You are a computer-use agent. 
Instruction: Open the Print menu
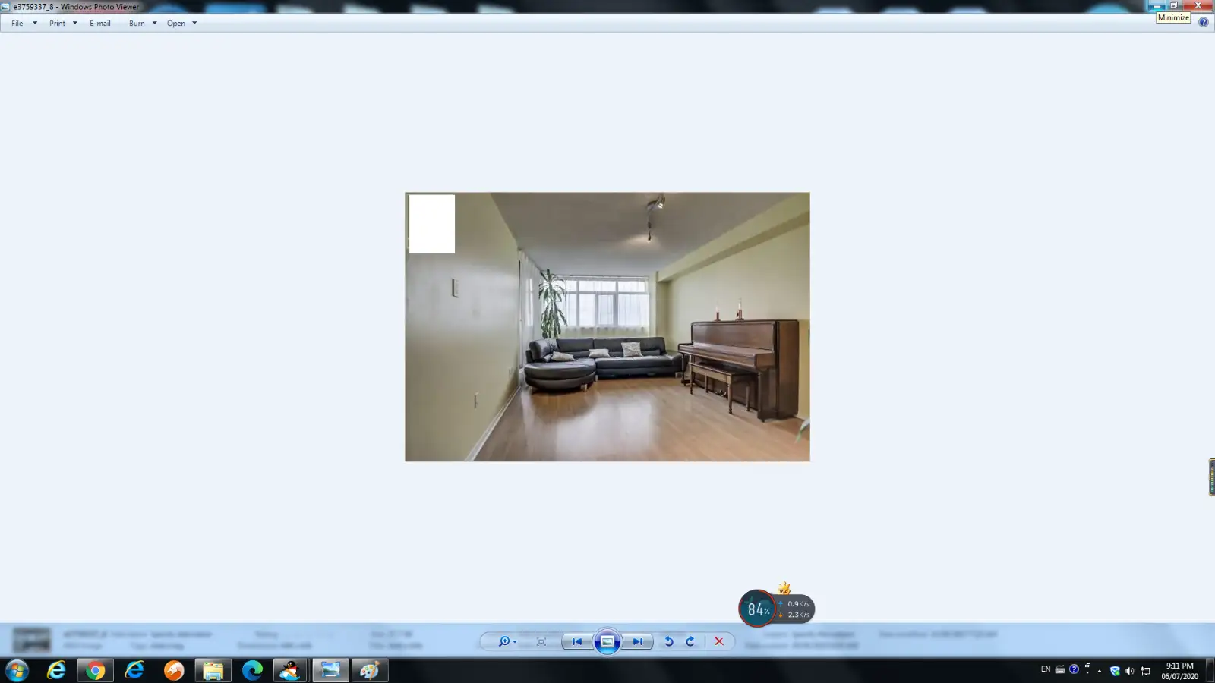[x=57, y=24]
